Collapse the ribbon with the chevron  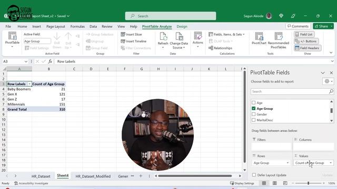pyautogui.click(x=331, y=52)
